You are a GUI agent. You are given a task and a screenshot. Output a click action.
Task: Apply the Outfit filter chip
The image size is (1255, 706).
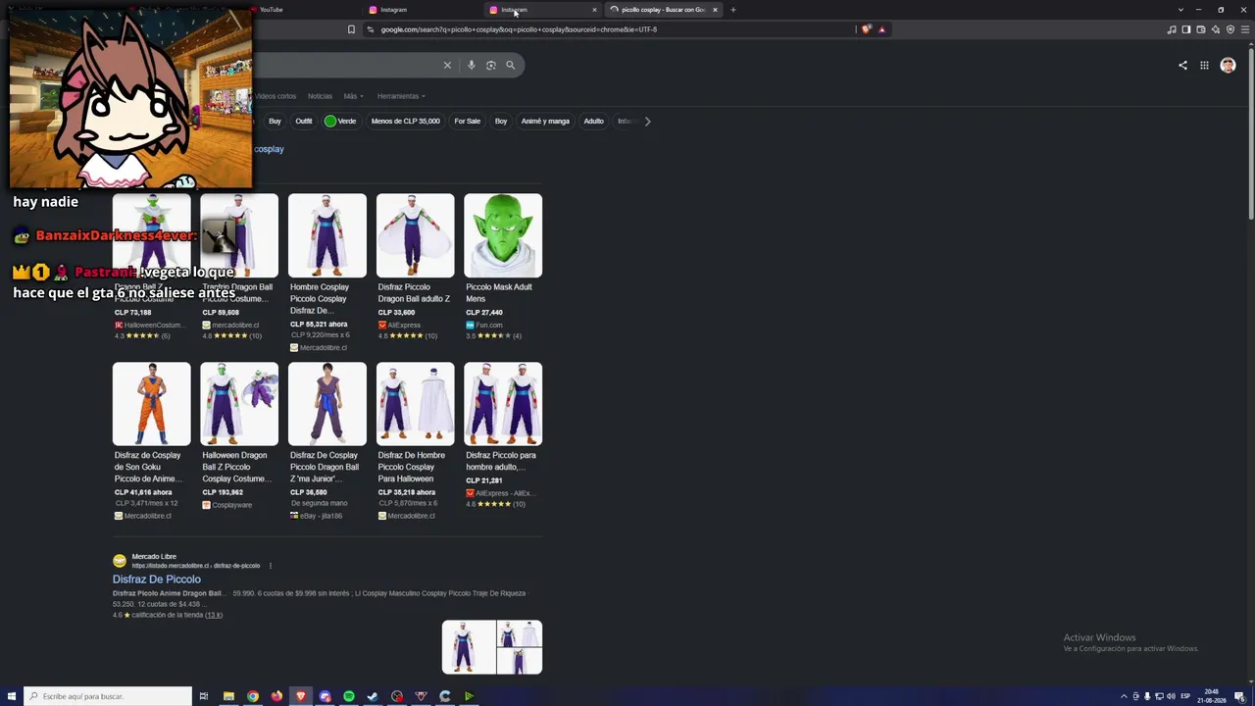click(304, 122)
